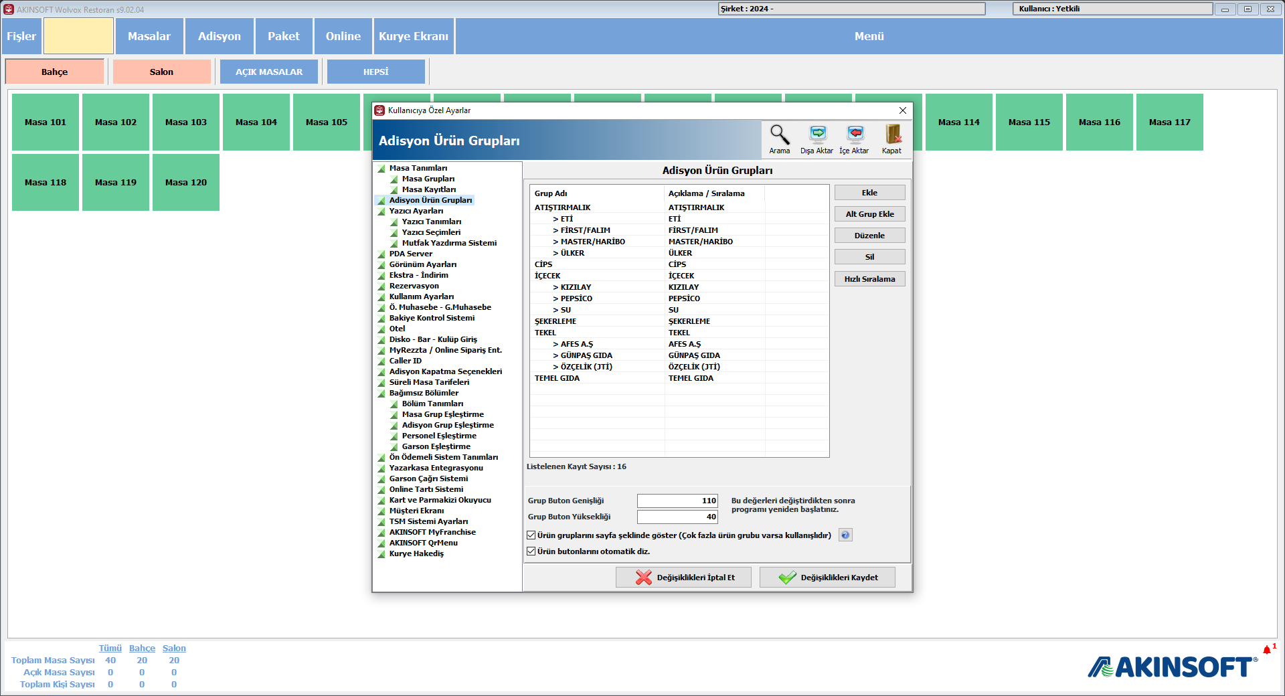Image resolution: width=1285 pixels, height=696 pixels.
Task: Select Yazıcı Tanımları tree item
Action: [432, 222]
